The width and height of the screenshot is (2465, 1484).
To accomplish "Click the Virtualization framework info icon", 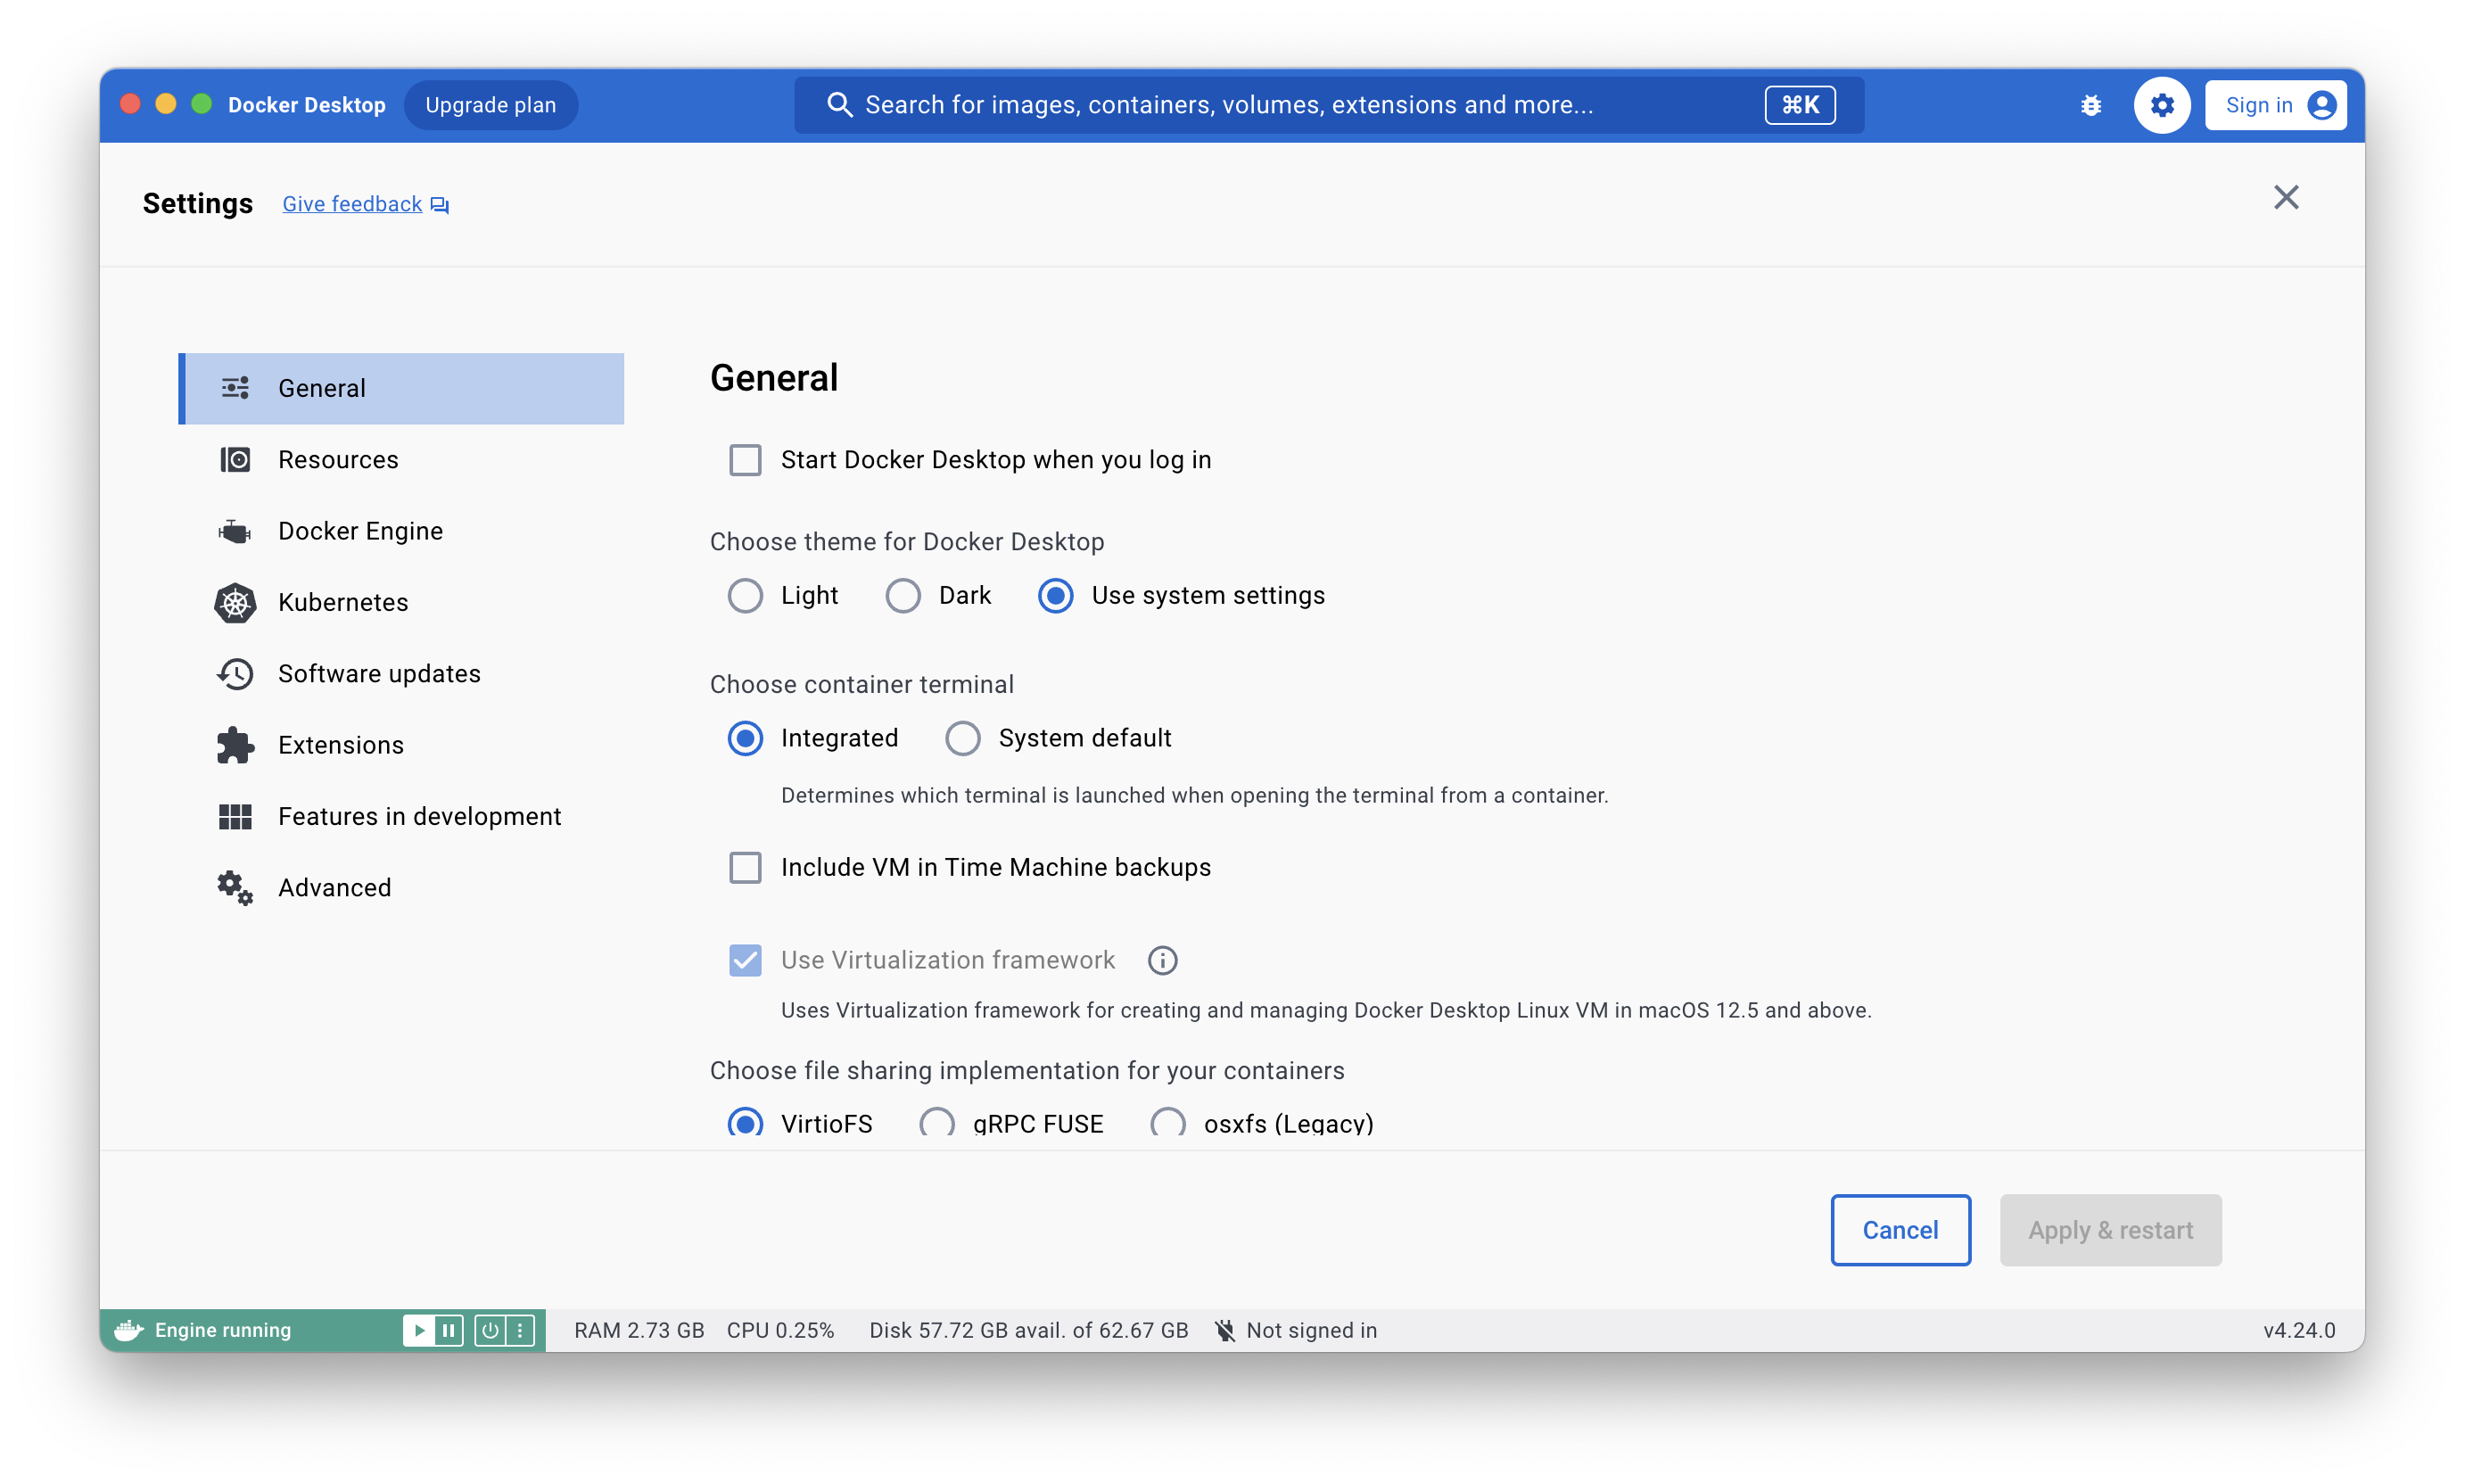I will coord(1162,960).
